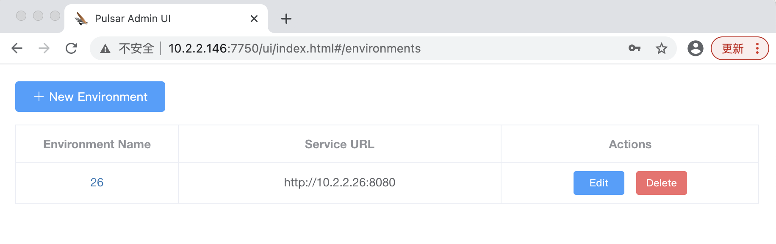Open the saved passwords key icon
The image size is (776, 244).
click(x=634, y=48)
